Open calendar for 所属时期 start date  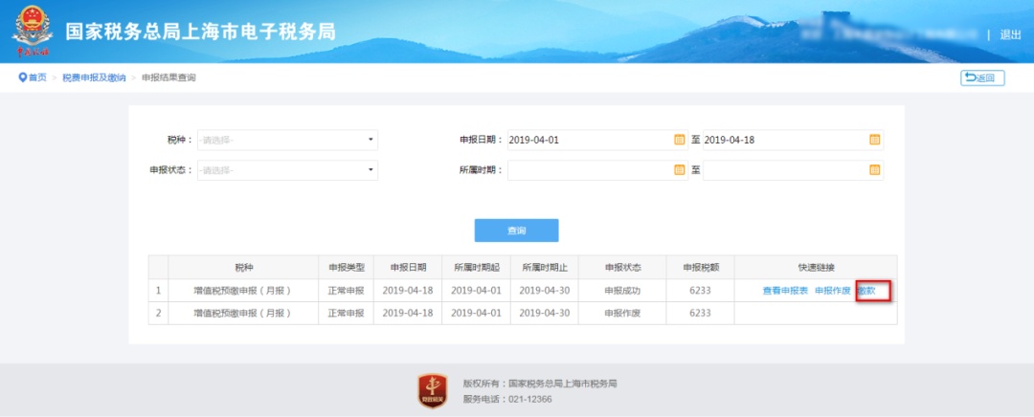(x=680, y=170)
